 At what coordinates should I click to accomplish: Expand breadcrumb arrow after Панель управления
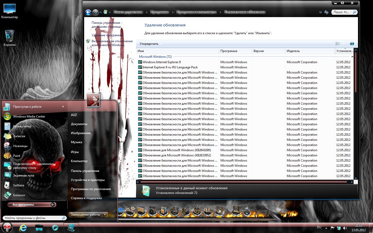click(147, 12)
